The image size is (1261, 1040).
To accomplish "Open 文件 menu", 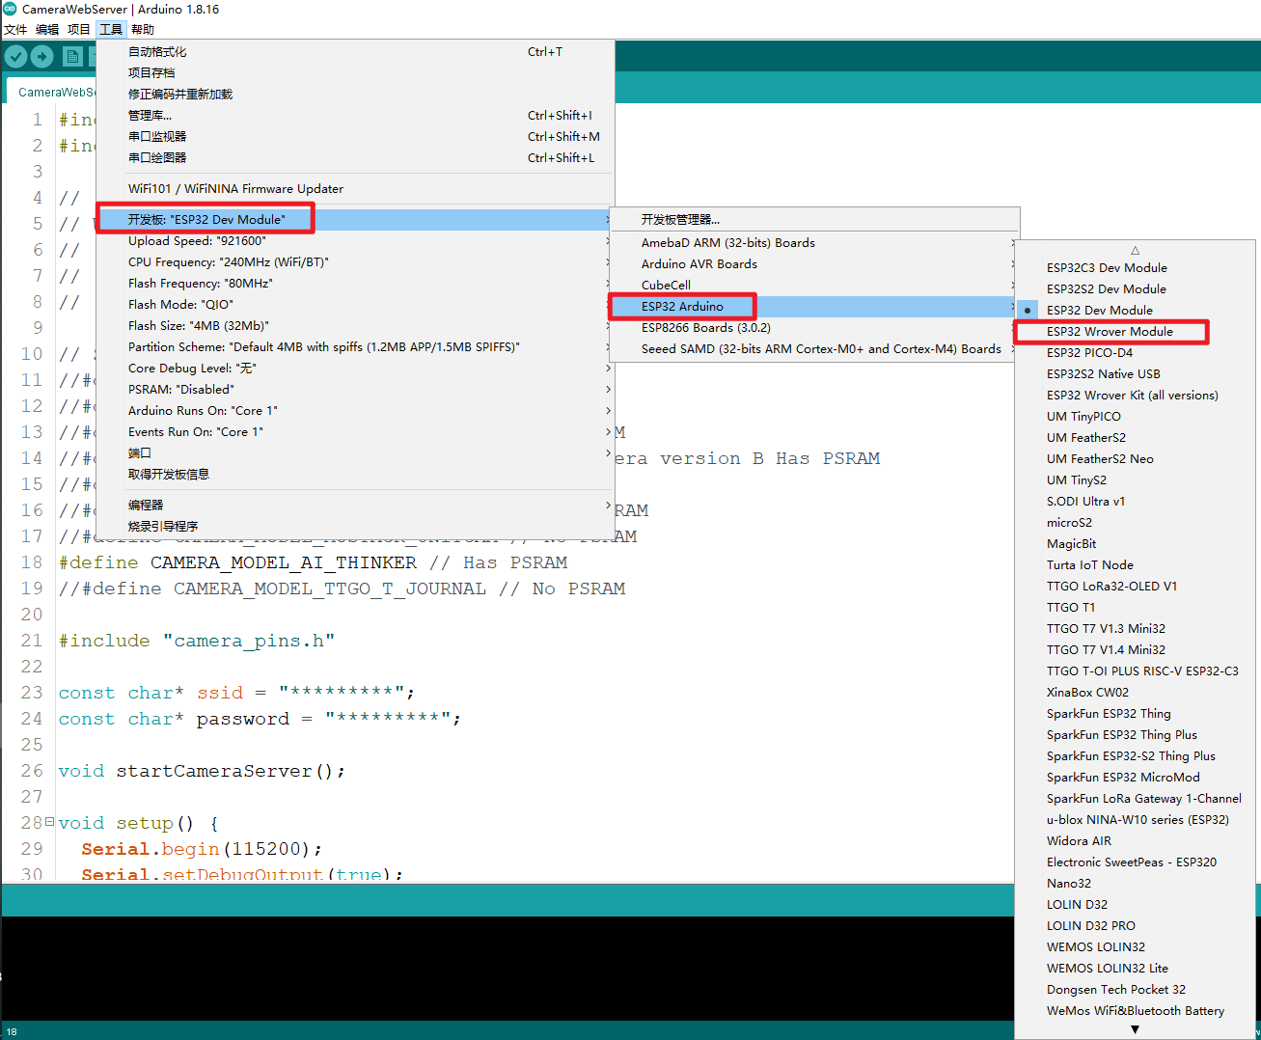I will pyautogui.click(x=15, y=29).
